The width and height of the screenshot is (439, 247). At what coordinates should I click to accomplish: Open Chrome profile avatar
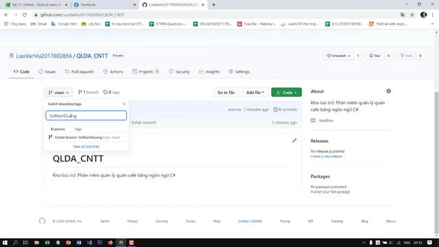424,15
